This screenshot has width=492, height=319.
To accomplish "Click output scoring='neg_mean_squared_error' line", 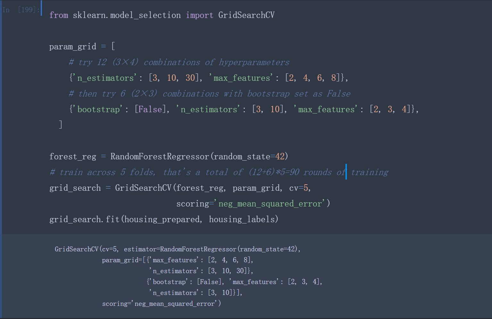I will [x=162, y=304].
